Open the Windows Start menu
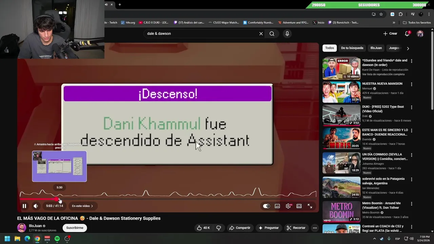The width and height of the screenshot is (434, 244). pos(7,239)
